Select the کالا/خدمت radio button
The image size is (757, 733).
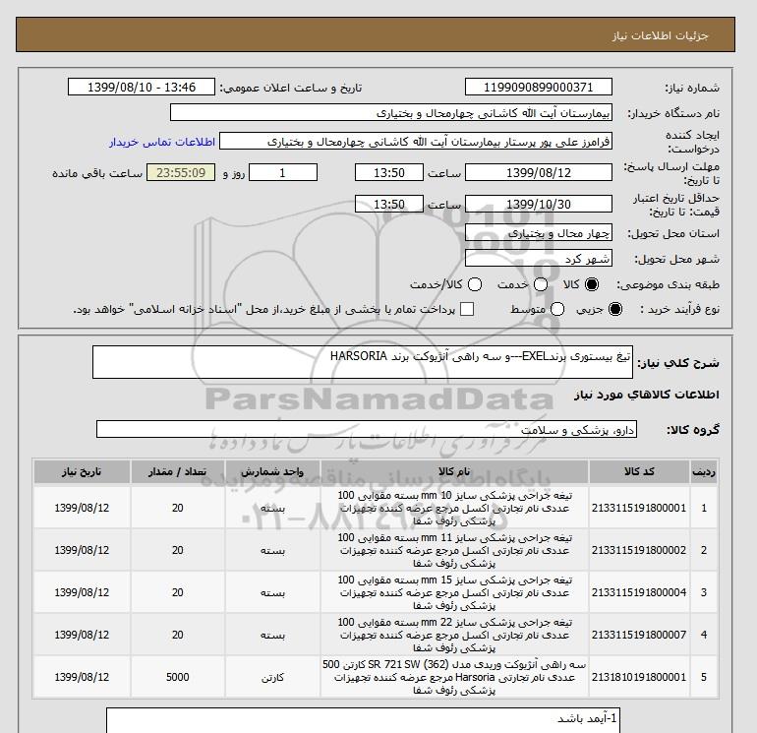pyautogui.click(x=475, y=284)
